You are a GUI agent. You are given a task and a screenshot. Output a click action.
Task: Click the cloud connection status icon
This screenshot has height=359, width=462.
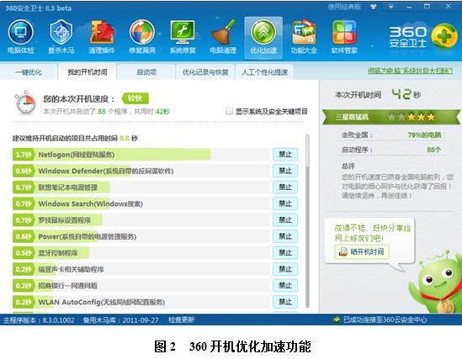[x=337, y=319]
